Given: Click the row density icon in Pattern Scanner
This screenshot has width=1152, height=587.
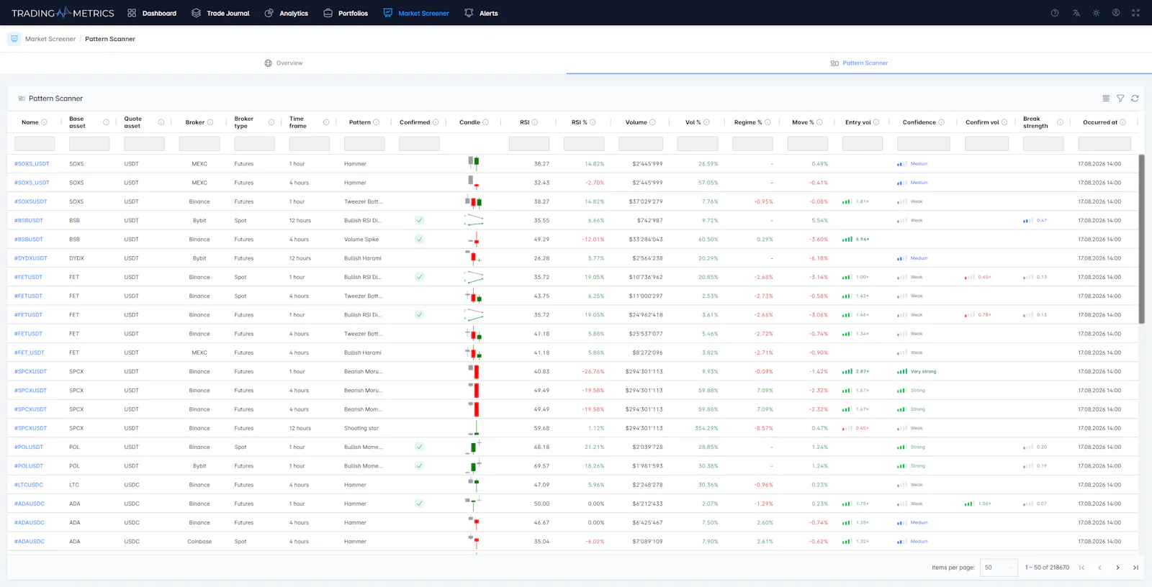Looking at the screenshot, I should click(x=1106, y=99).
